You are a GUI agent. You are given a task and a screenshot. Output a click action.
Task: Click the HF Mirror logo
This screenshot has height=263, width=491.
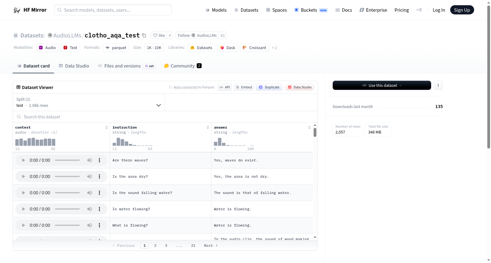(x=30, y=10)
